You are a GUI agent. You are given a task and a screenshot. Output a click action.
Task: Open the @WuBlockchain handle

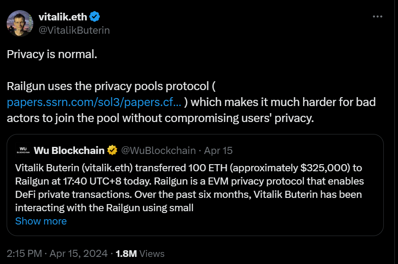click(158, 150)
